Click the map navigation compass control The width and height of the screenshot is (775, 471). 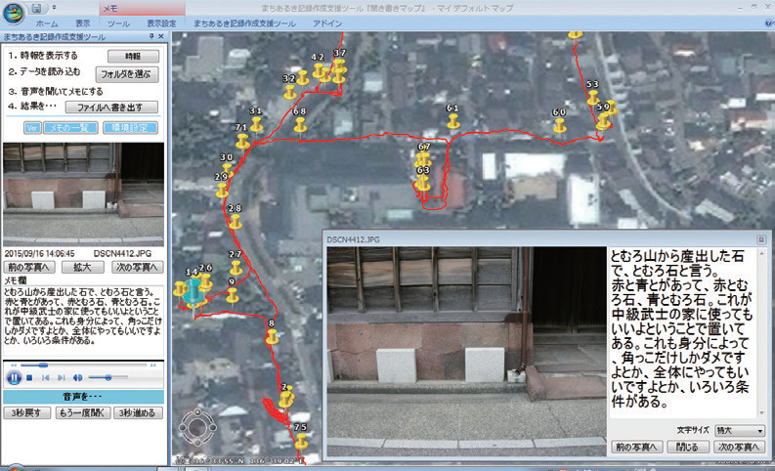coord(197,428)
